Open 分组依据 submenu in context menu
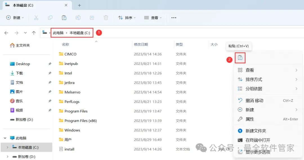 [x=268, y=89]
